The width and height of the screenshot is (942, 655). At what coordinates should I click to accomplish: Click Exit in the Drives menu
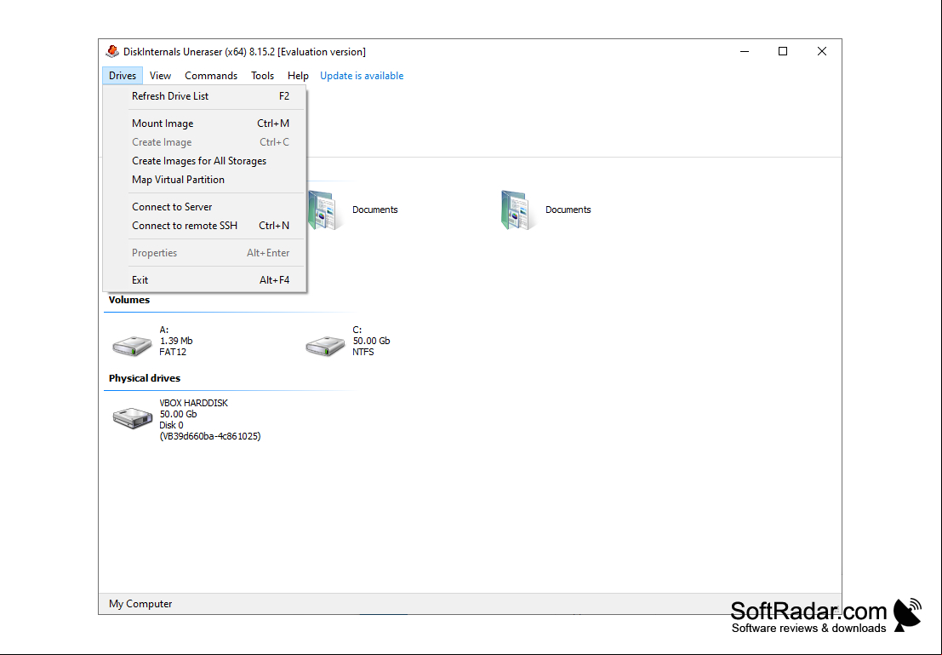205,279
